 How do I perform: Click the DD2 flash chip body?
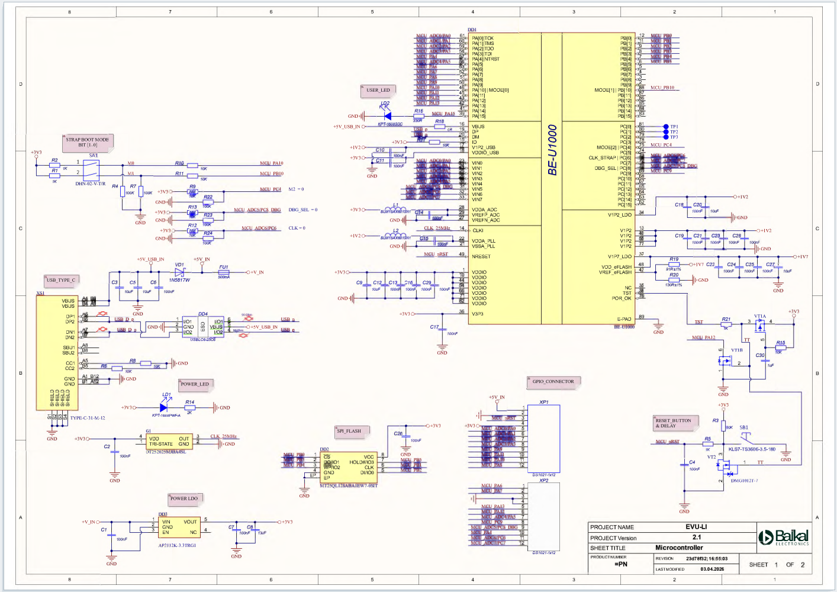coord(349,468)
